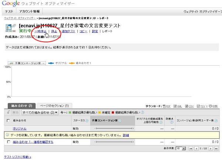
Task: Click help icon next to ステータス column
Action: [87, 121]
